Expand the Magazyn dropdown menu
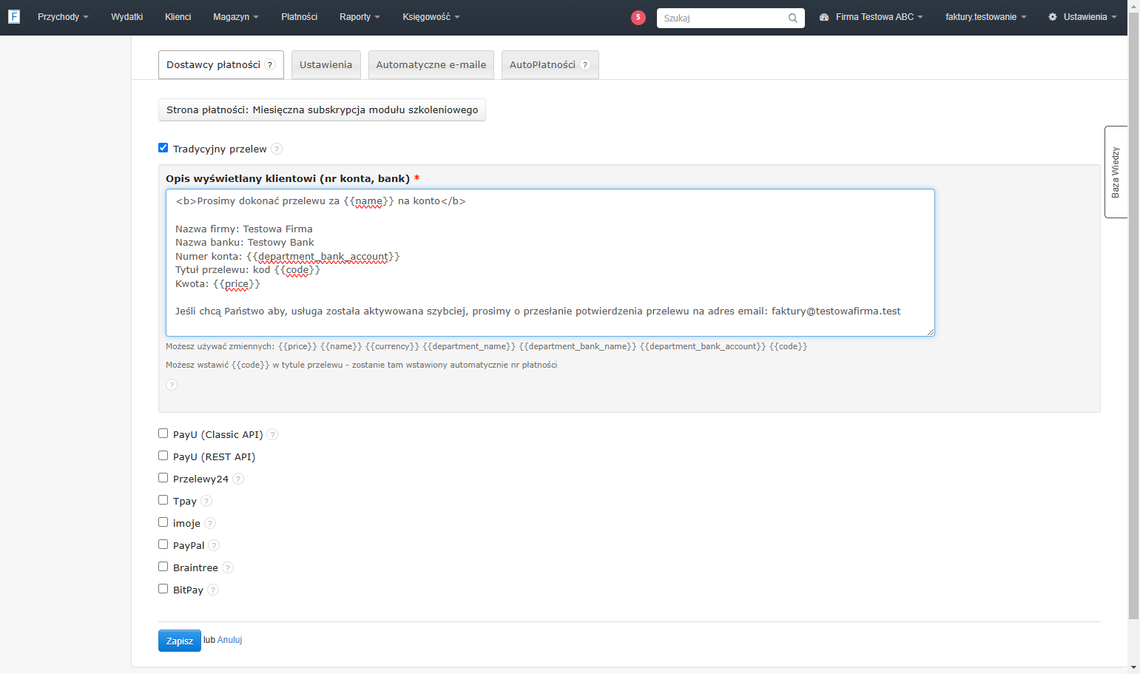Image resolution: width=1140 pixels, height=674 pixels. (x=236, y=17)
